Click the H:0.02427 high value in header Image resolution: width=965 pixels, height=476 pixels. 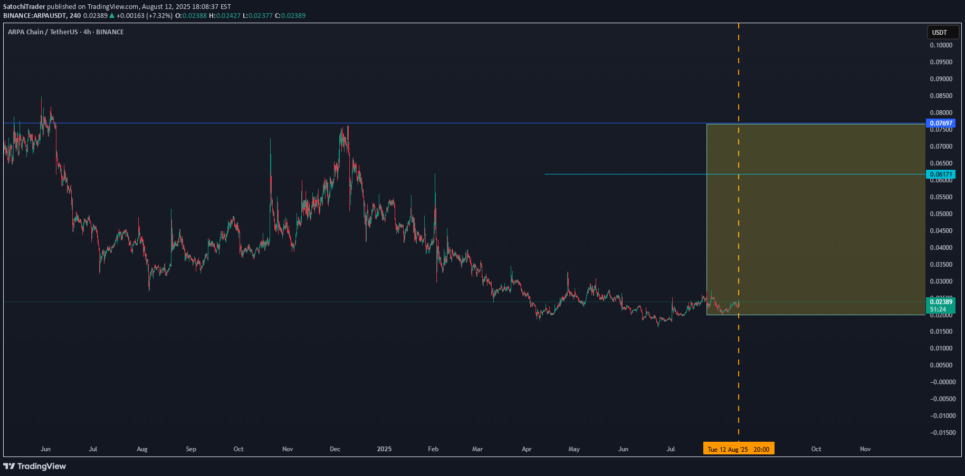pos(225,16)
